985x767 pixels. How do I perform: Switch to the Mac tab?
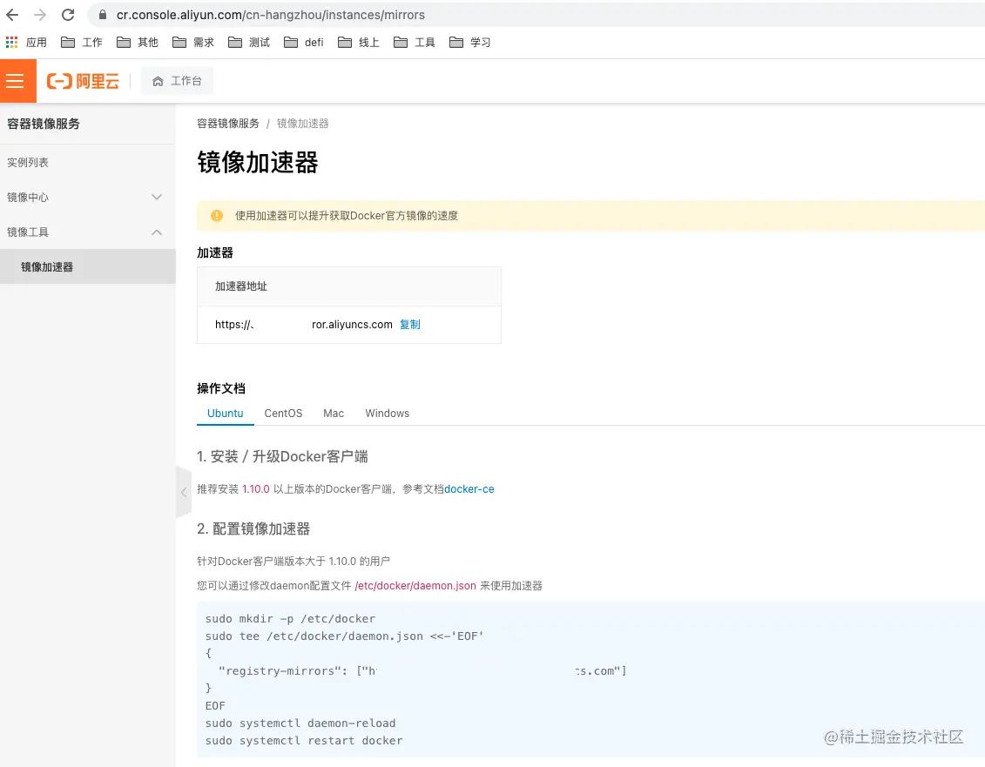click(x=334, y=414)
